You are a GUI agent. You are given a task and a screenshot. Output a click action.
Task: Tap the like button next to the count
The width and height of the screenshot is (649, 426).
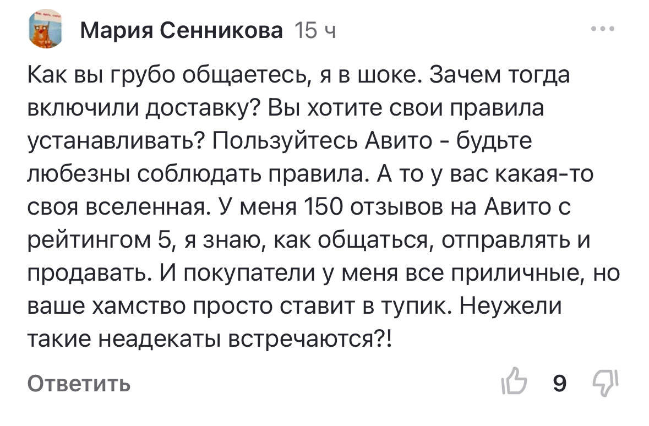517,384
